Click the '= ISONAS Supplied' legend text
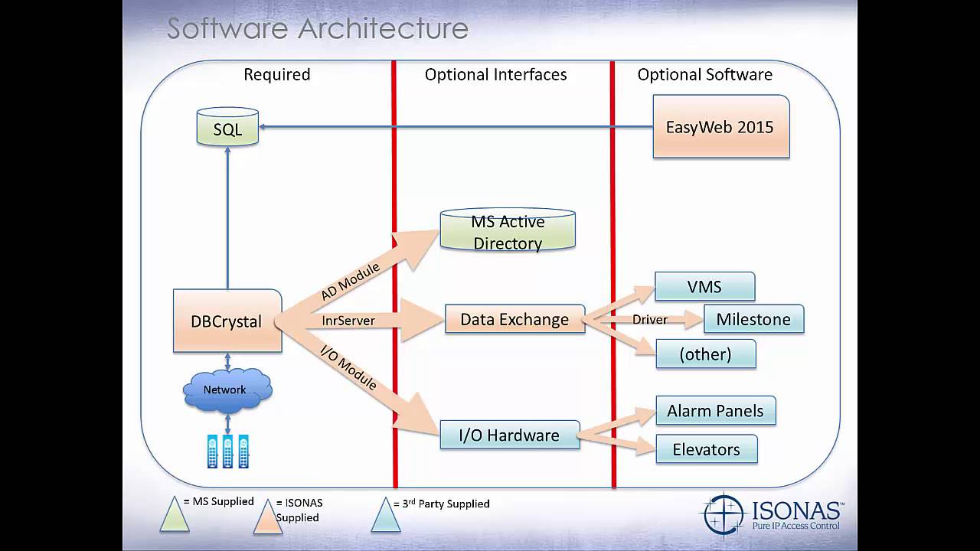The width and height of the screenshot is (980, 551). [x=299, y=510]
